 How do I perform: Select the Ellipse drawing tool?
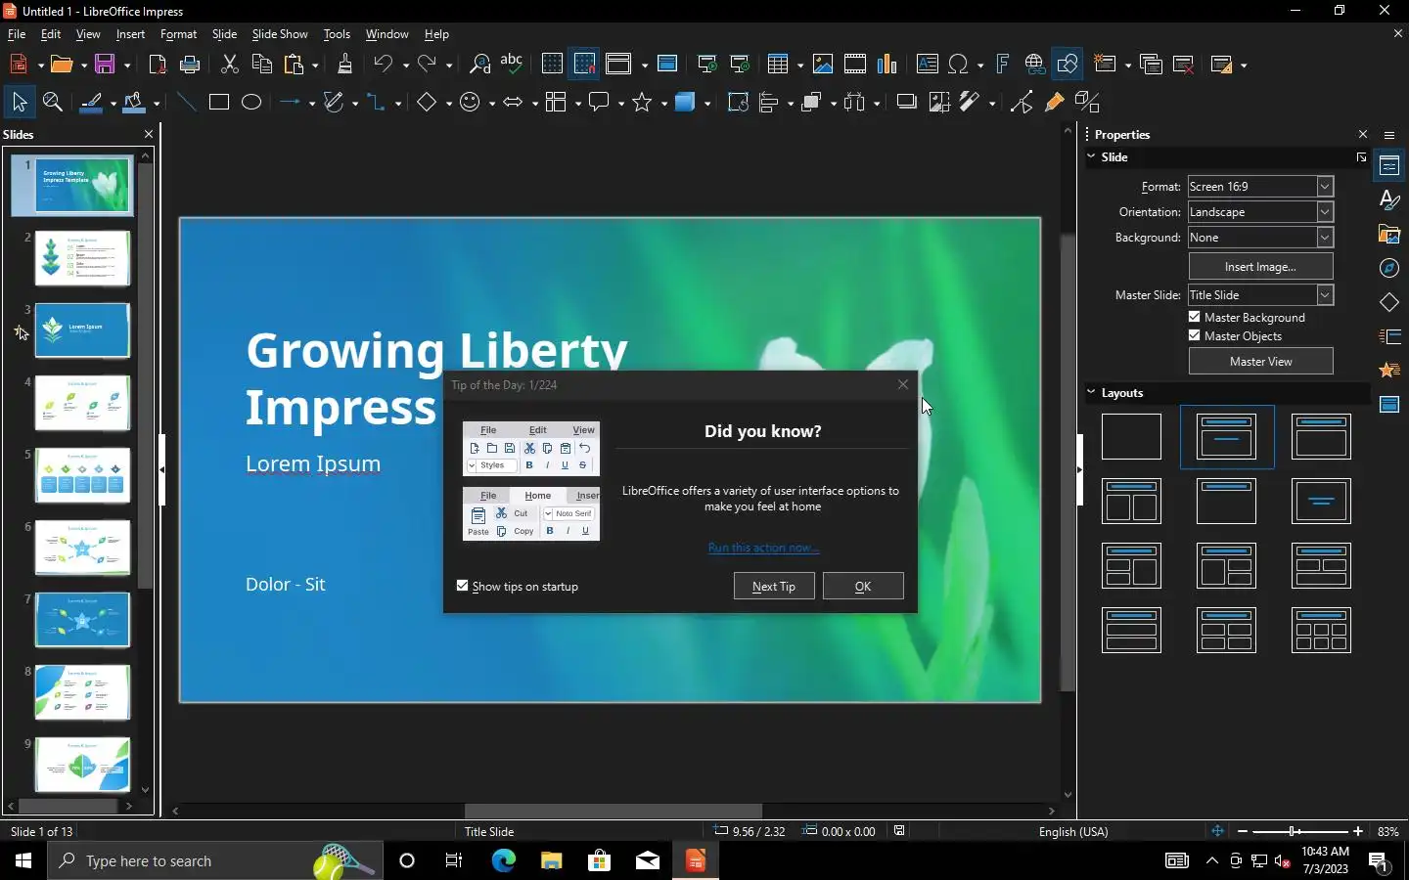[251, 102]
